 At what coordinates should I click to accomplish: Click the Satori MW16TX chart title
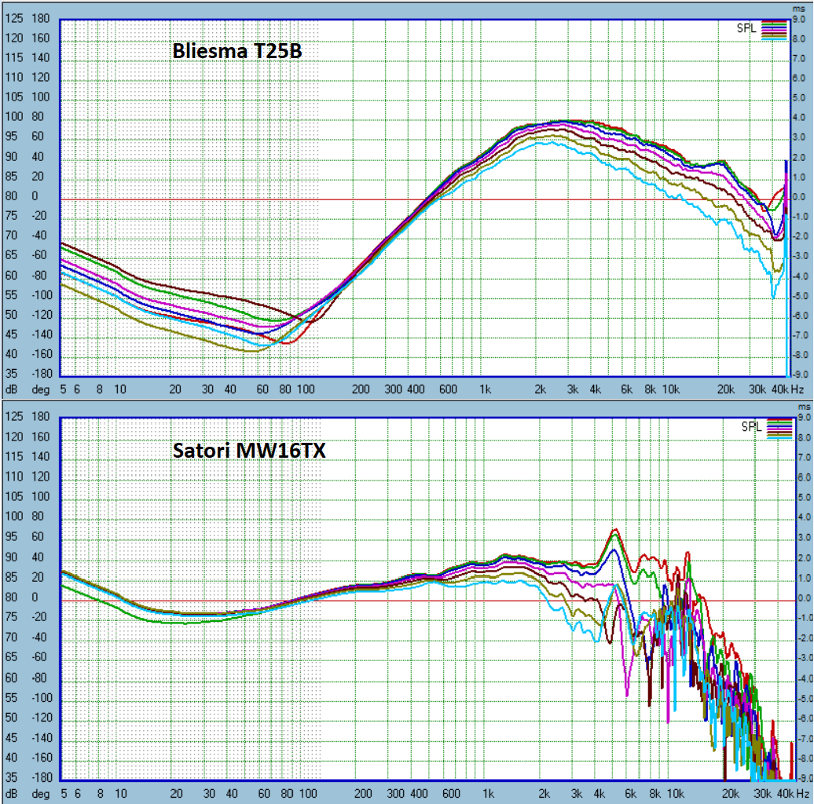(x=249, y=450)
